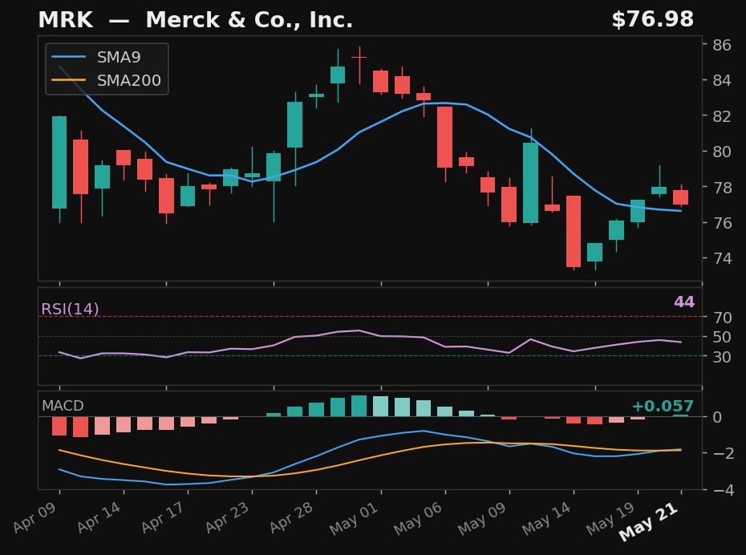The width and height of the screenshot is (746, 555).
Task: Click the Apr 14 date axis label
Action: (100, 517)
